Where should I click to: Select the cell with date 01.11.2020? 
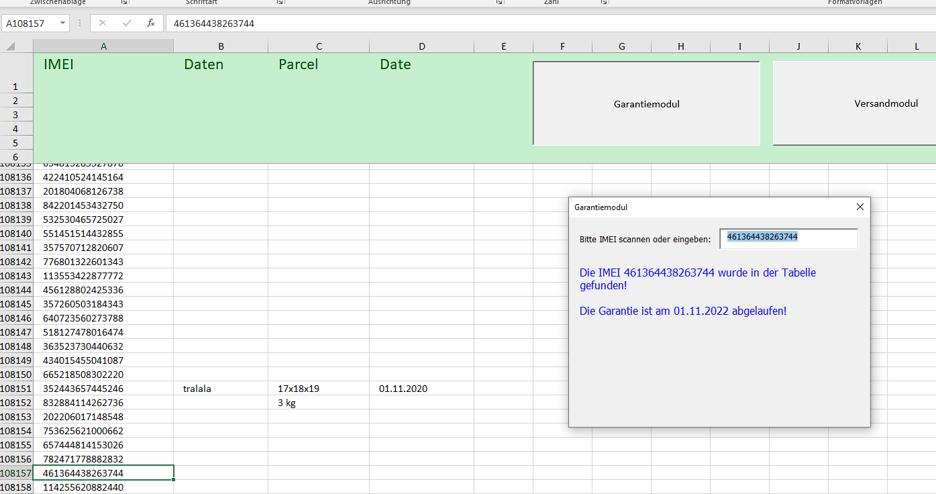tap(421, 389)
